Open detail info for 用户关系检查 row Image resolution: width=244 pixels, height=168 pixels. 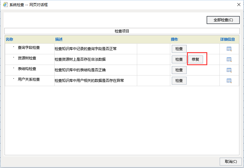229,81
